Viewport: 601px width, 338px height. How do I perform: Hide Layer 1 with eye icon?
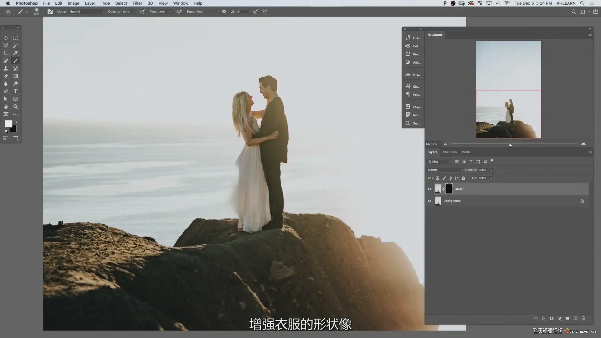(x=429, y=189)
